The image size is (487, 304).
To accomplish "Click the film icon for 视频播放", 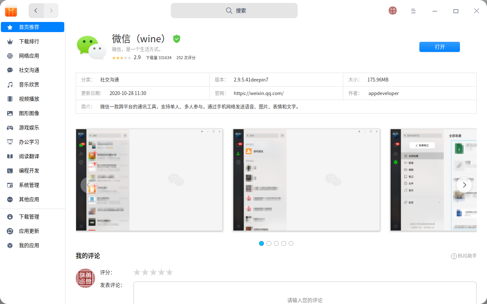I will 10,99.
